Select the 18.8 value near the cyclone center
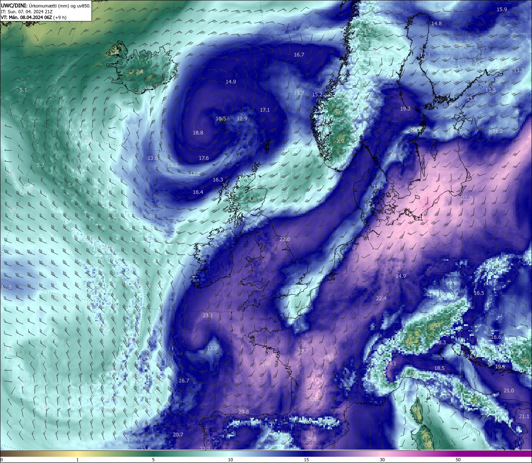This screenshot has height=463, width=532. (x=198, y=133)
